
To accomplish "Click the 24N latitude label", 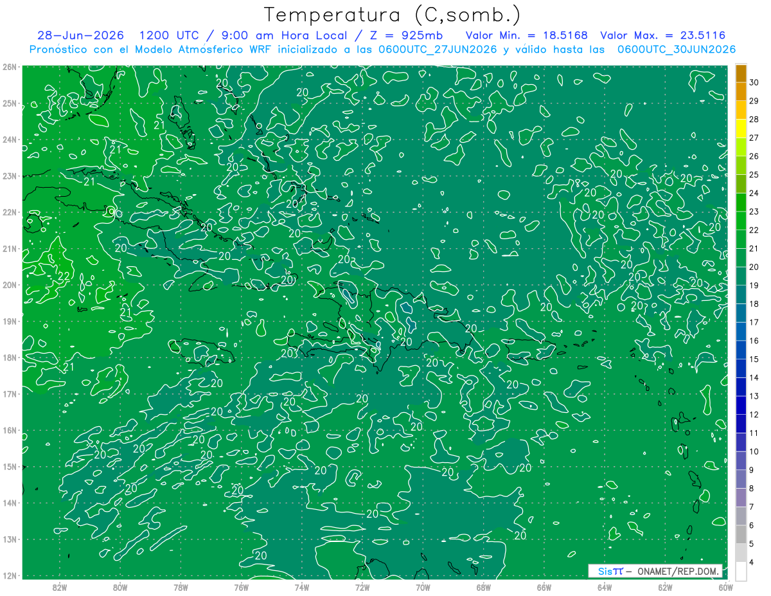I will [10, 140].
